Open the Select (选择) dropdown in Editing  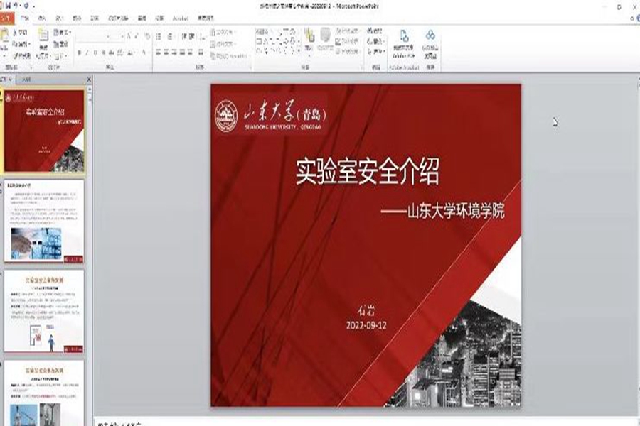tap(376, 52)
